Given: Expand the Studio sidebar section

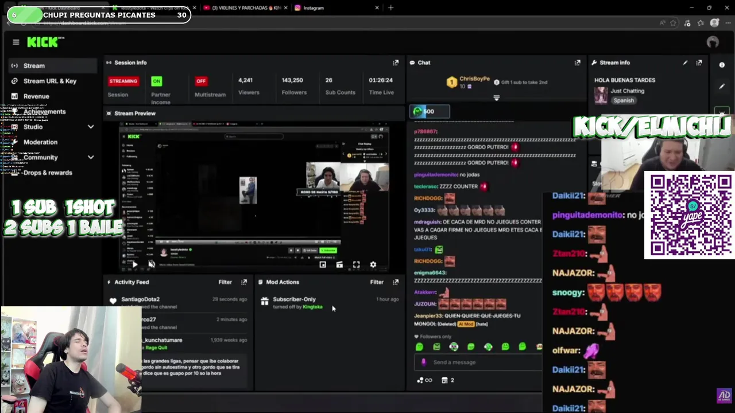Looking at the screenshot, I should coord(90,127).
